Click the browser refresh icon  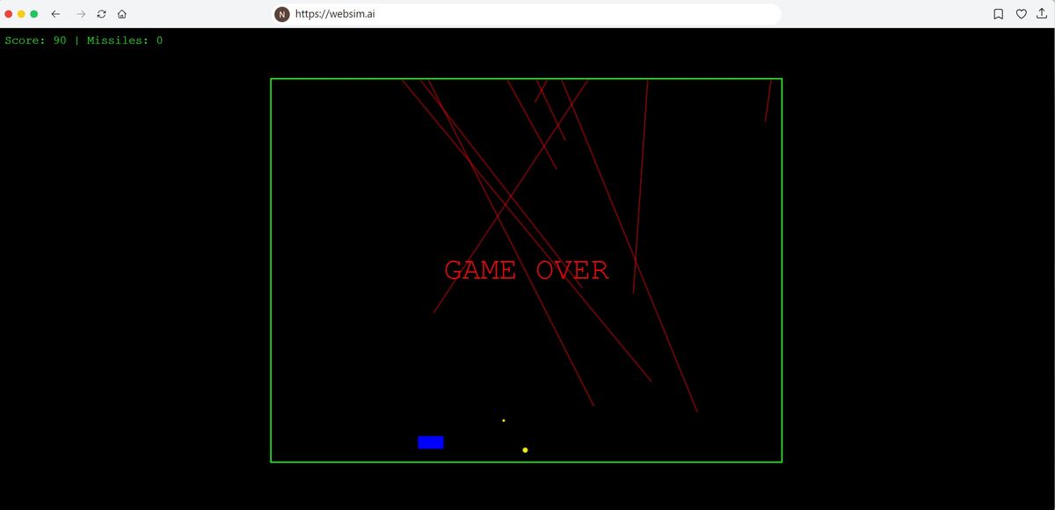(100, 14)
